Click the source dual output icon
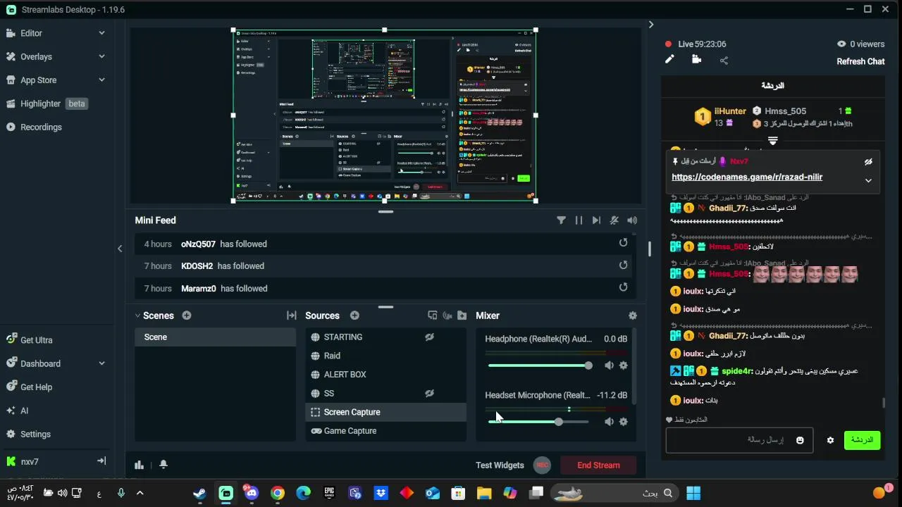The width and height of the screenshot is (902, 507). click(433, 315)
